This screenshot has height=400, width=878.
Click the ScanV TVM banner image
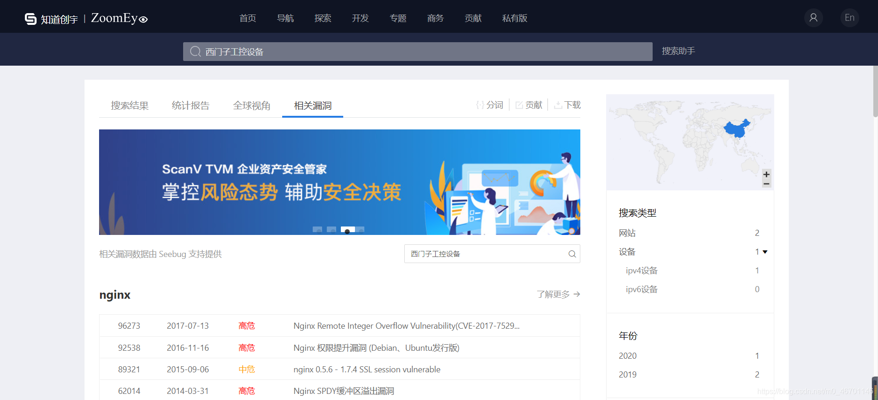click(x=339, y=182)
